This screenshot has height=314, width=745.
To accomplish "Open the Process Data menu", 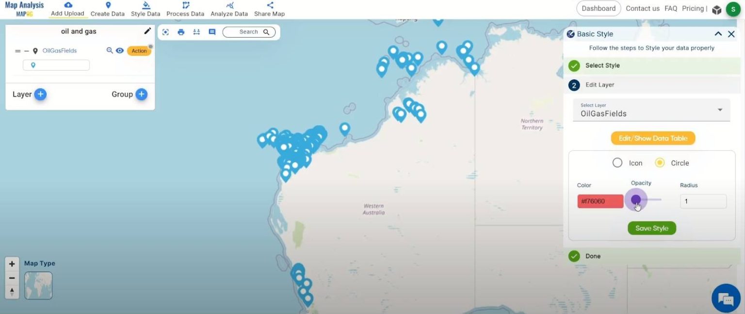I will 185,9.
